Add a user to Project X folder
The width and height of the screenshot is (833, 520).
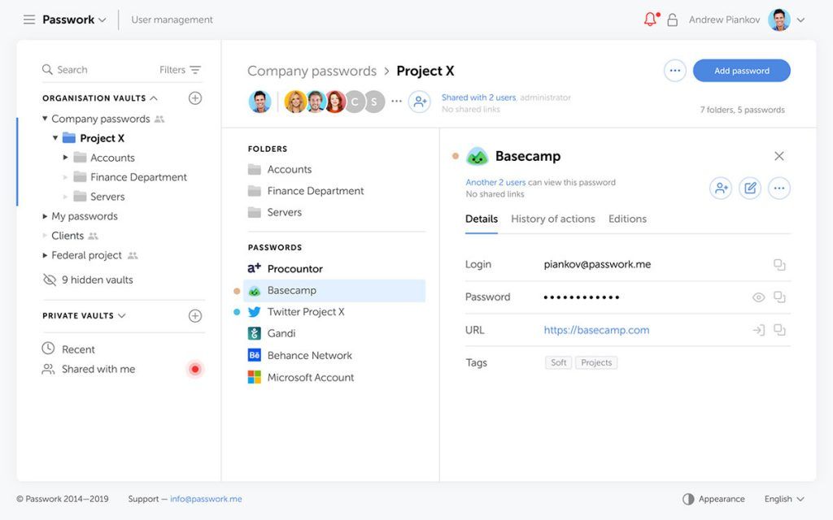(420, 102)
